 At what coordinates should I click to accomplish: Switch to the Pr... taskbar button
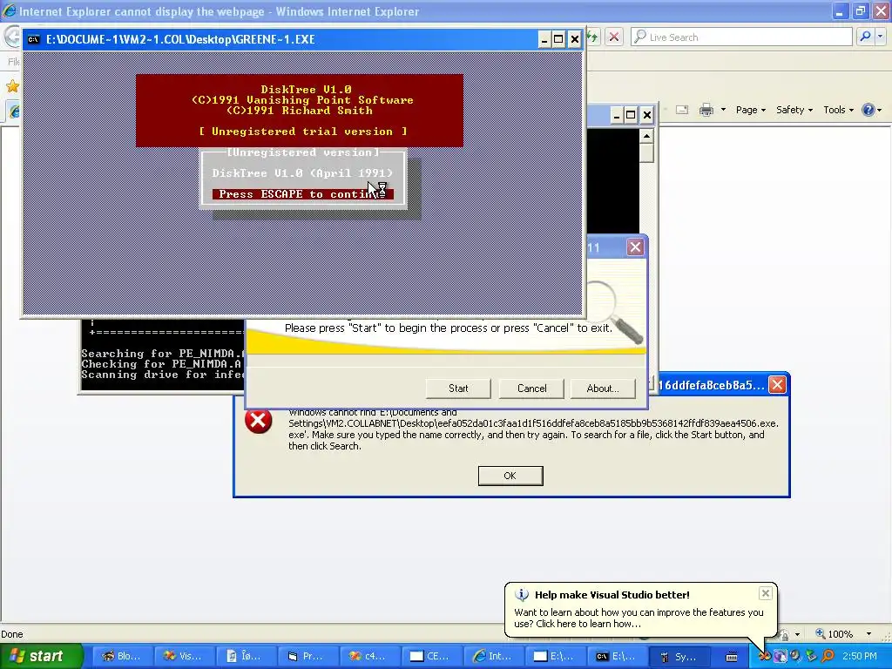(307, 656)
